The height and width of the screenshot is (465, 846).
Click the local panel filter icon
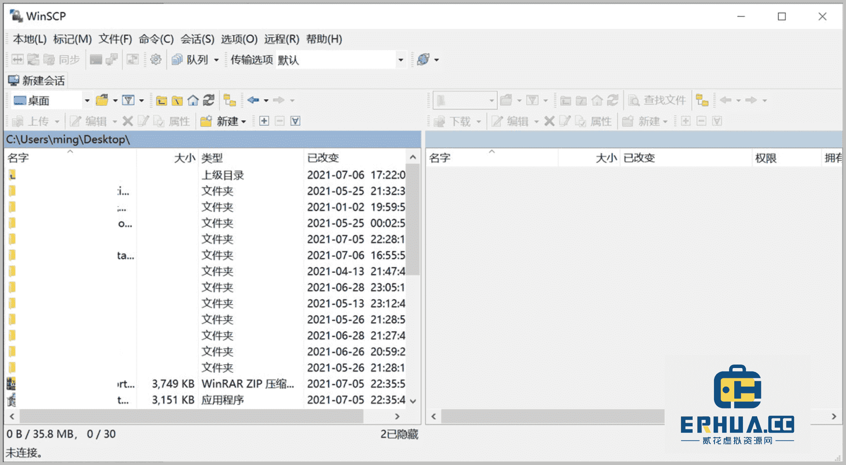(128, 100)
